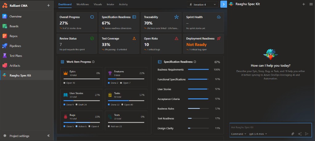Image resolution: width=315 pixels, height=141 pixels.
Task: Click the Features trophy icon
Action: coord(110,73)
